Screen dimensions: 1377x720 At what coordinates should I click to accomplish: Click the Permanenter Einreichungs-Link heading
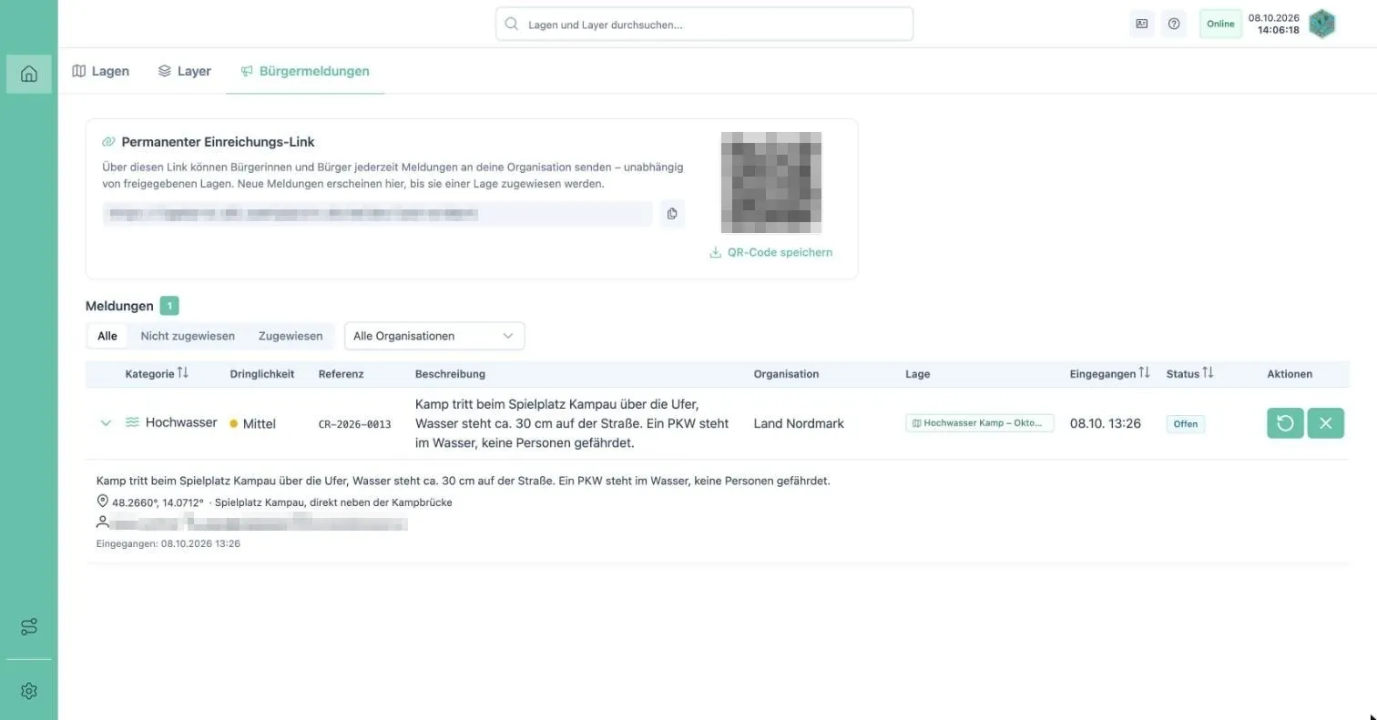218,142
